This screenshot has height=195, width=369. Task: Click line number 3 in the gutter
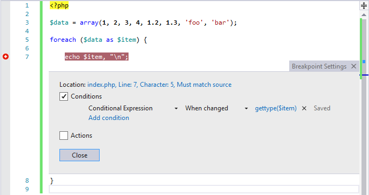[x=27, y=22]
